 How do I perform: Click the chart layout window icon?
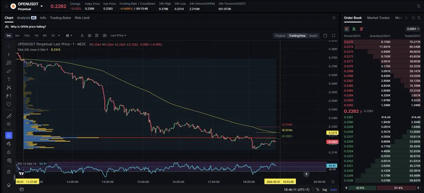coord(325,36)
